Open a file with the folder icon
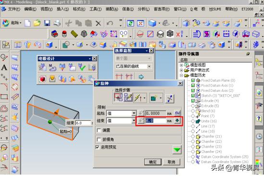This screenshot has height=176, width=264. (x=37, y=23)
